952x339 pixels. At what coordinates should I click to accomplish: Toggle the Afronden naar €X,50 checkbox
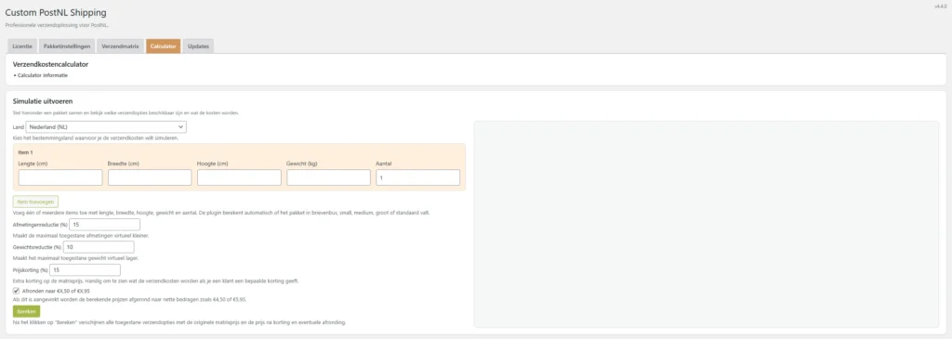17,291
